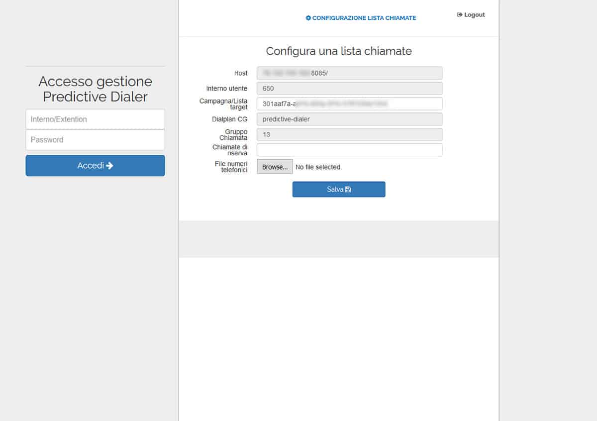Click the Dialplan CG field with predictive-dialer
Image resolution: width=597 pixels, height=421 pixels.
[349, 119]
